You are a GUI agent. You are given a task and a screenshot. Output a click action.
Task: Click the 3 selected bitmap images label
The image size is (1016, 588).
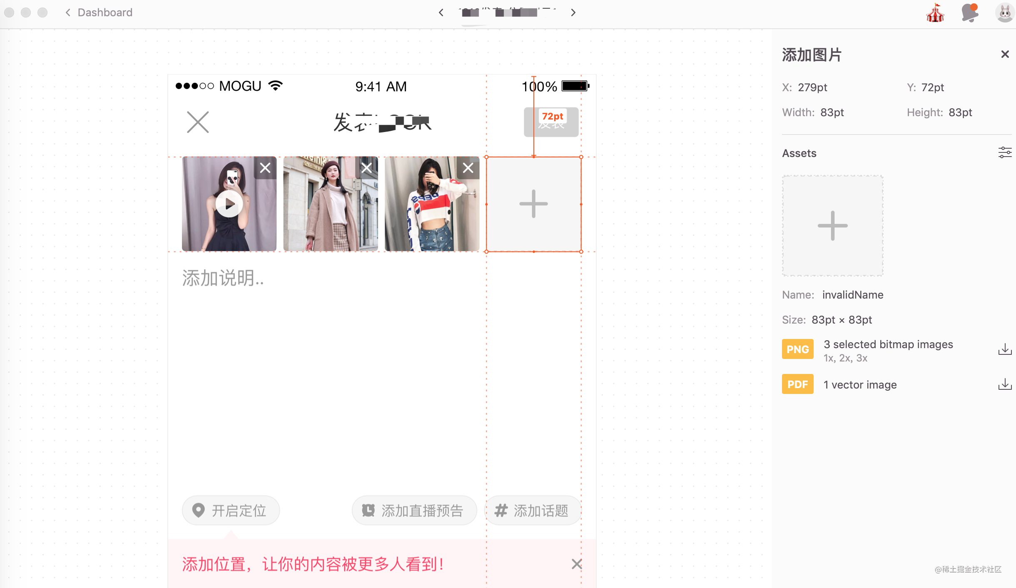click(x=888, y=344)
